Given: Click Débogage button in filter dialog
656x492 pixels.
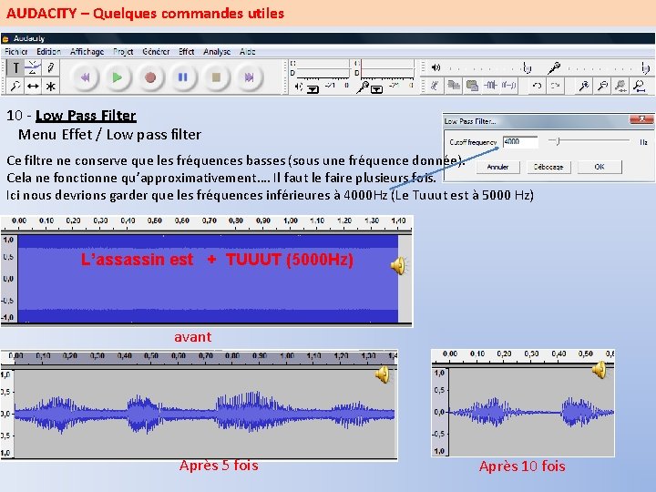Looking at the screenshot, I should [548, 167].
